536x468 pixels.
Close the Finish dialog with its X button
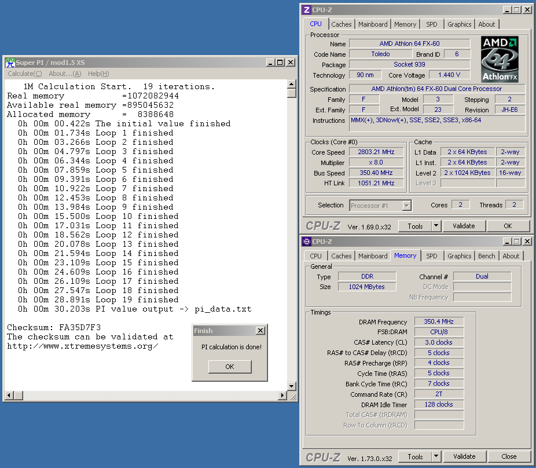coord(260,331)
